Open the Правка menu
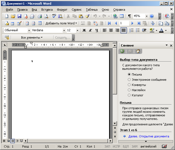 tap(22, 10)
